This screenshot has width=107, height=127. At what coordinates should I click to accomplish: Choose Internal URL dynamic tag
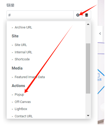click(23, 52)
